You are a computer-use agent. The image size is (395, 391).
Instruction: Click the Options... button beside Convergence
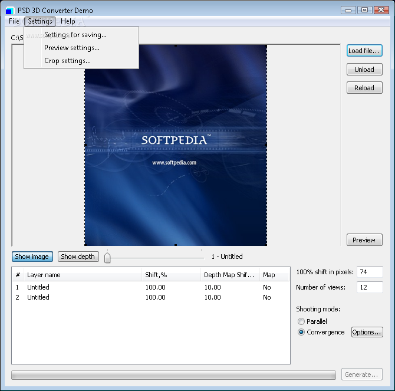[367, 332]
